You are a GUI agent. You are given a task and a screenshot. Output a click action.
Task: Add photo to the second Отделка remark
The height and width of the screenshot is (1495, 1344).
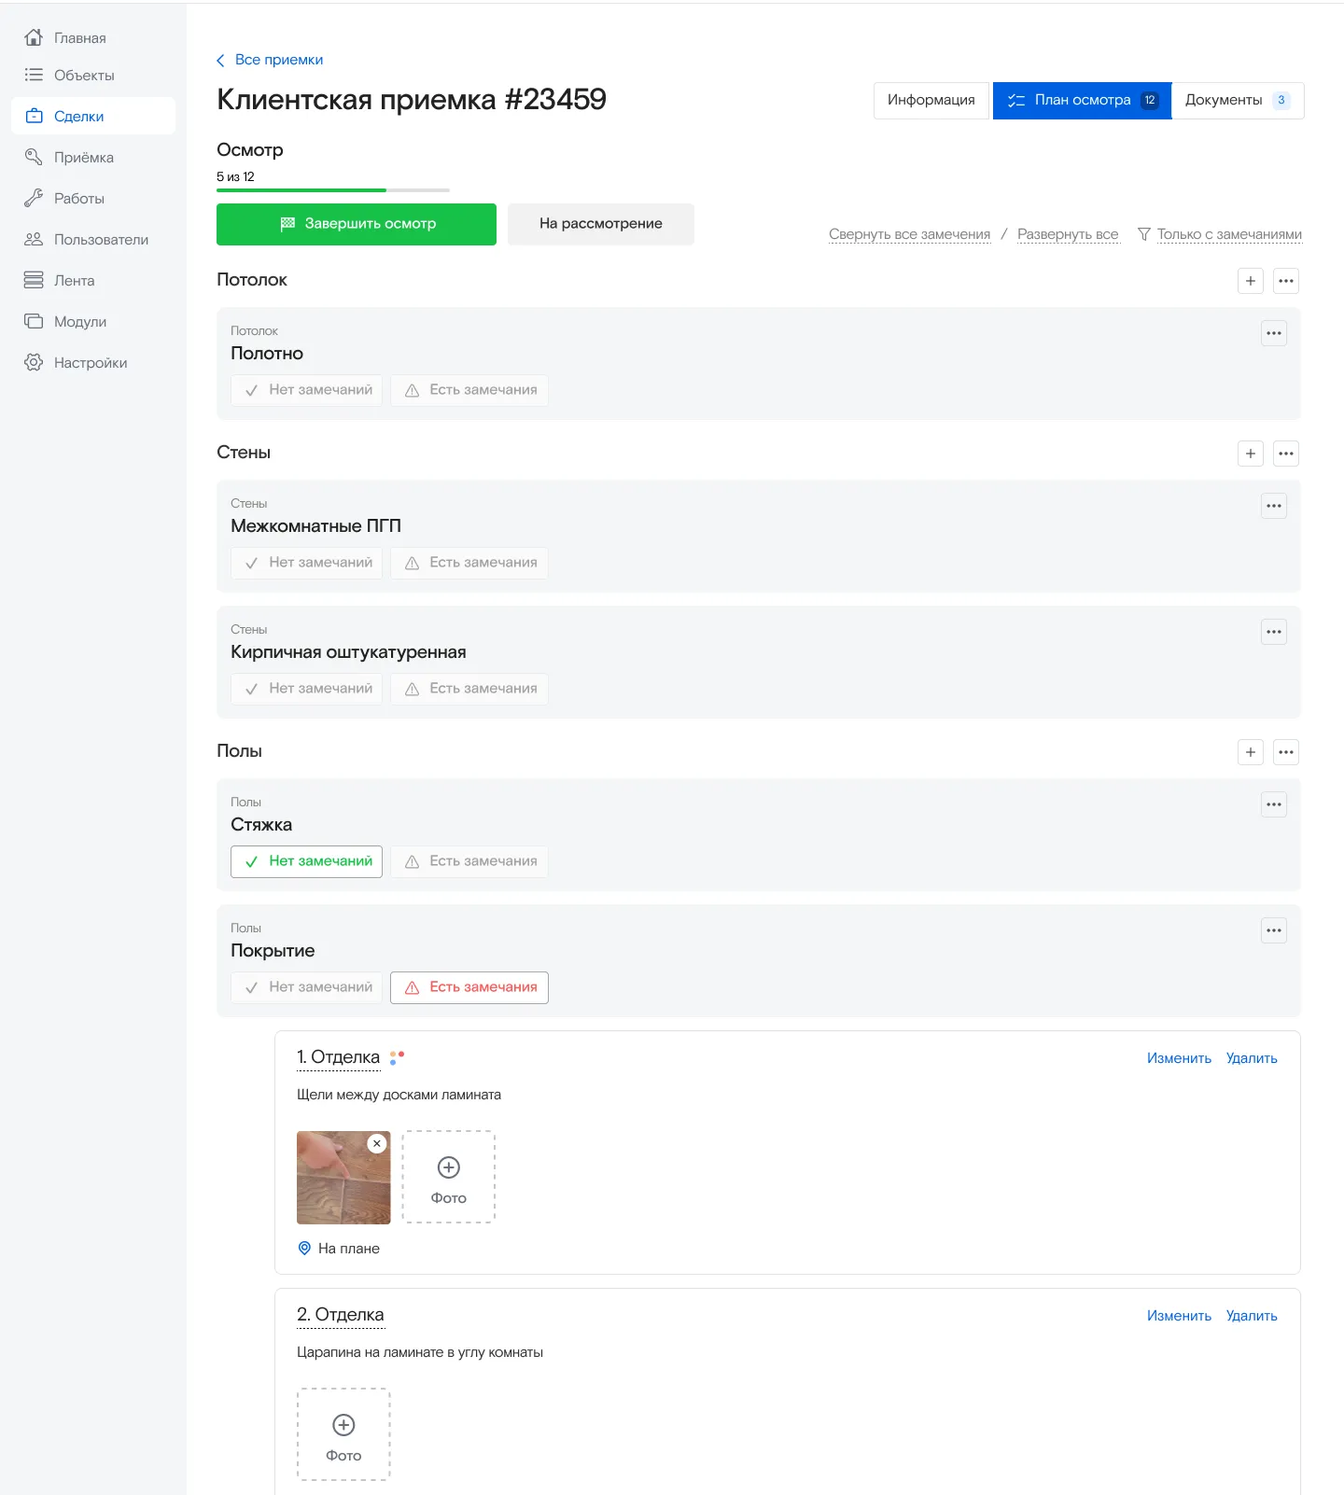(x=343, y=1434)
